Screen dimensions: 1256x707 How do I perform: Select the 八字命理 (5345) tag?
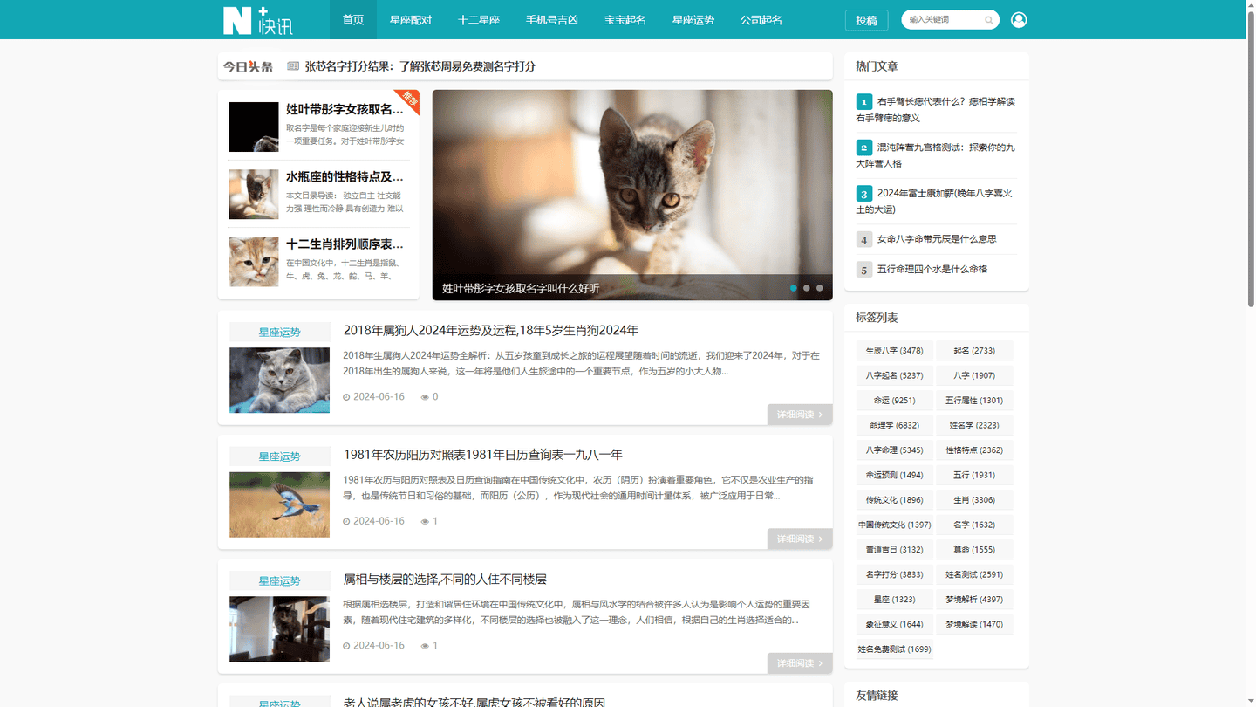[x=894, y=450]
